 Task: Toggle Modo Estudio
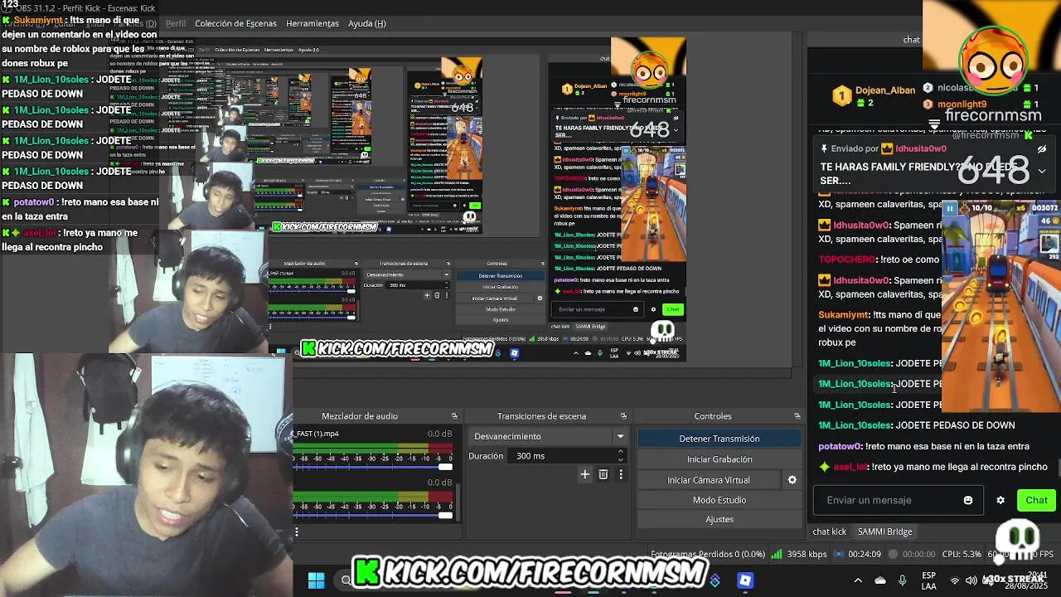tap(719, 500)
